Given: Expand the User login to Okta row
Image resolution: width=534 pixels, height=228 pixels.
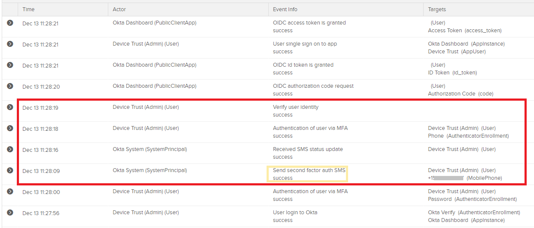Looking at the screenshot, I should click(x=10, y=213).
